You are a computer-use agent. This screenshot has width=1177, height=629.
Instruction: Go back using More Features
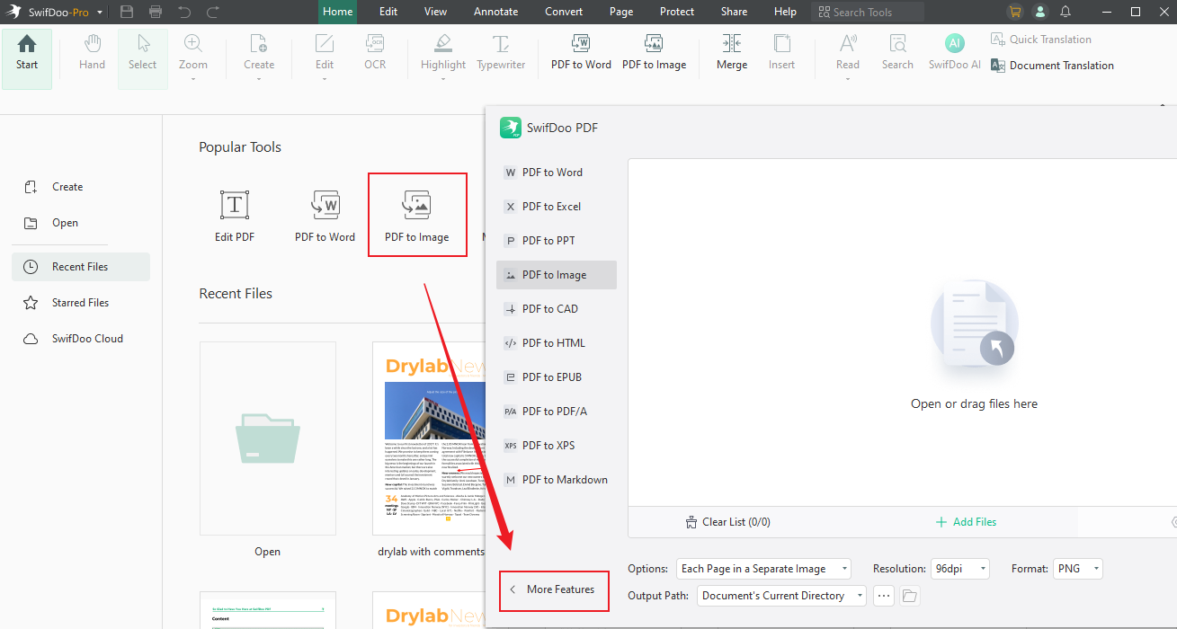point(554,590)
